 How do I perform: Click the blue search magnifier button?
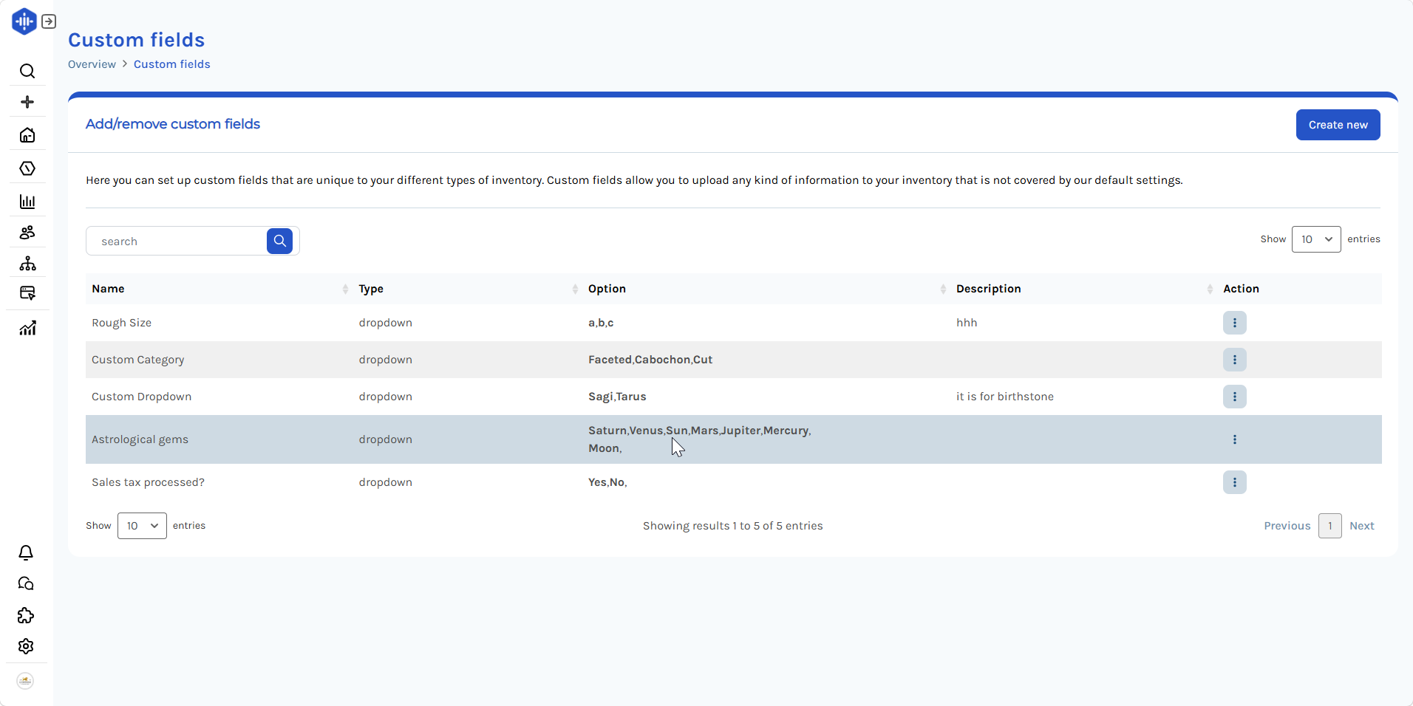279,241
